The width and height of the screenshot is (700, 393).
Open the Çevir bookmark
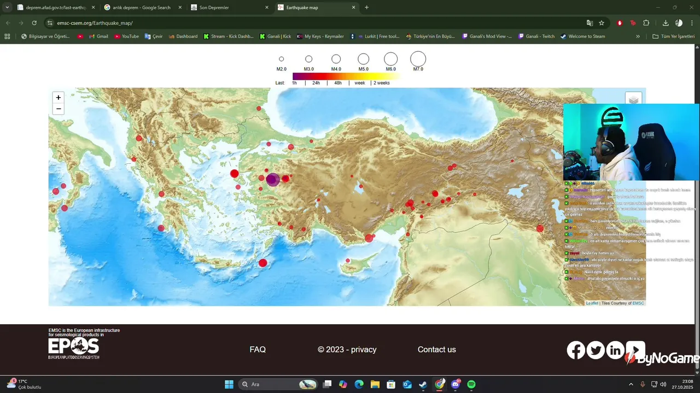point(153,37)
